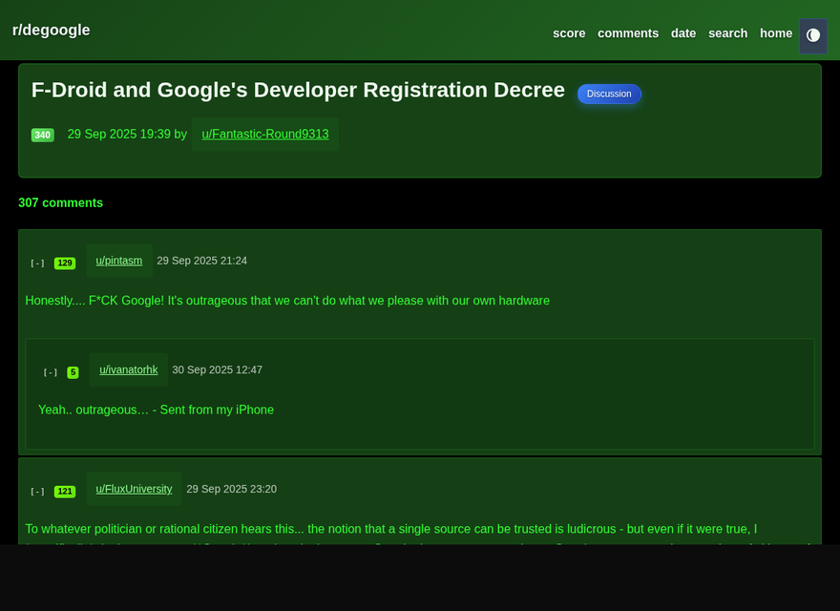The height and width of the screenshot is (611, 840).
Task: Click timestamp 29 Sep 2025 23:20
Action: pyautogui.click(x=231, y=489)
